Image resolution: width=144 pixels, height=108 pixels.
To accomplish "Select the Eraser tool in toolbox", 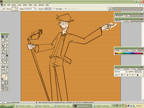I will [3, 56].
